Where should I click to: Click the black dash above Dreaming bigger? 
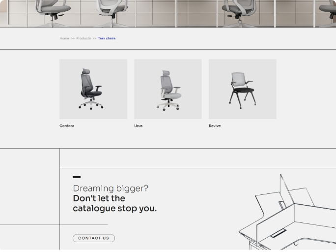click(77, 177)
